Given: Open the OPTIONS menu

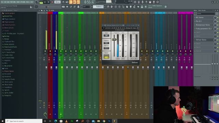Looking at the screenshot, I should click(23, 2).
